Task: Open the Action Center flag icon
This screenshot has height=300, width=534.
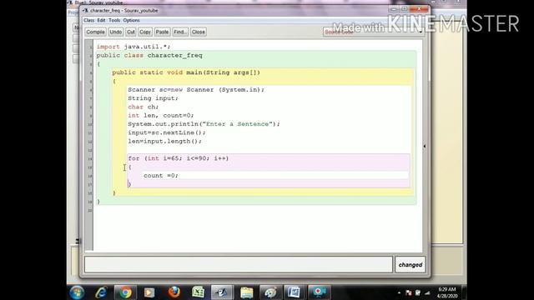Action: pyautogui.click(x=408, y=292)
